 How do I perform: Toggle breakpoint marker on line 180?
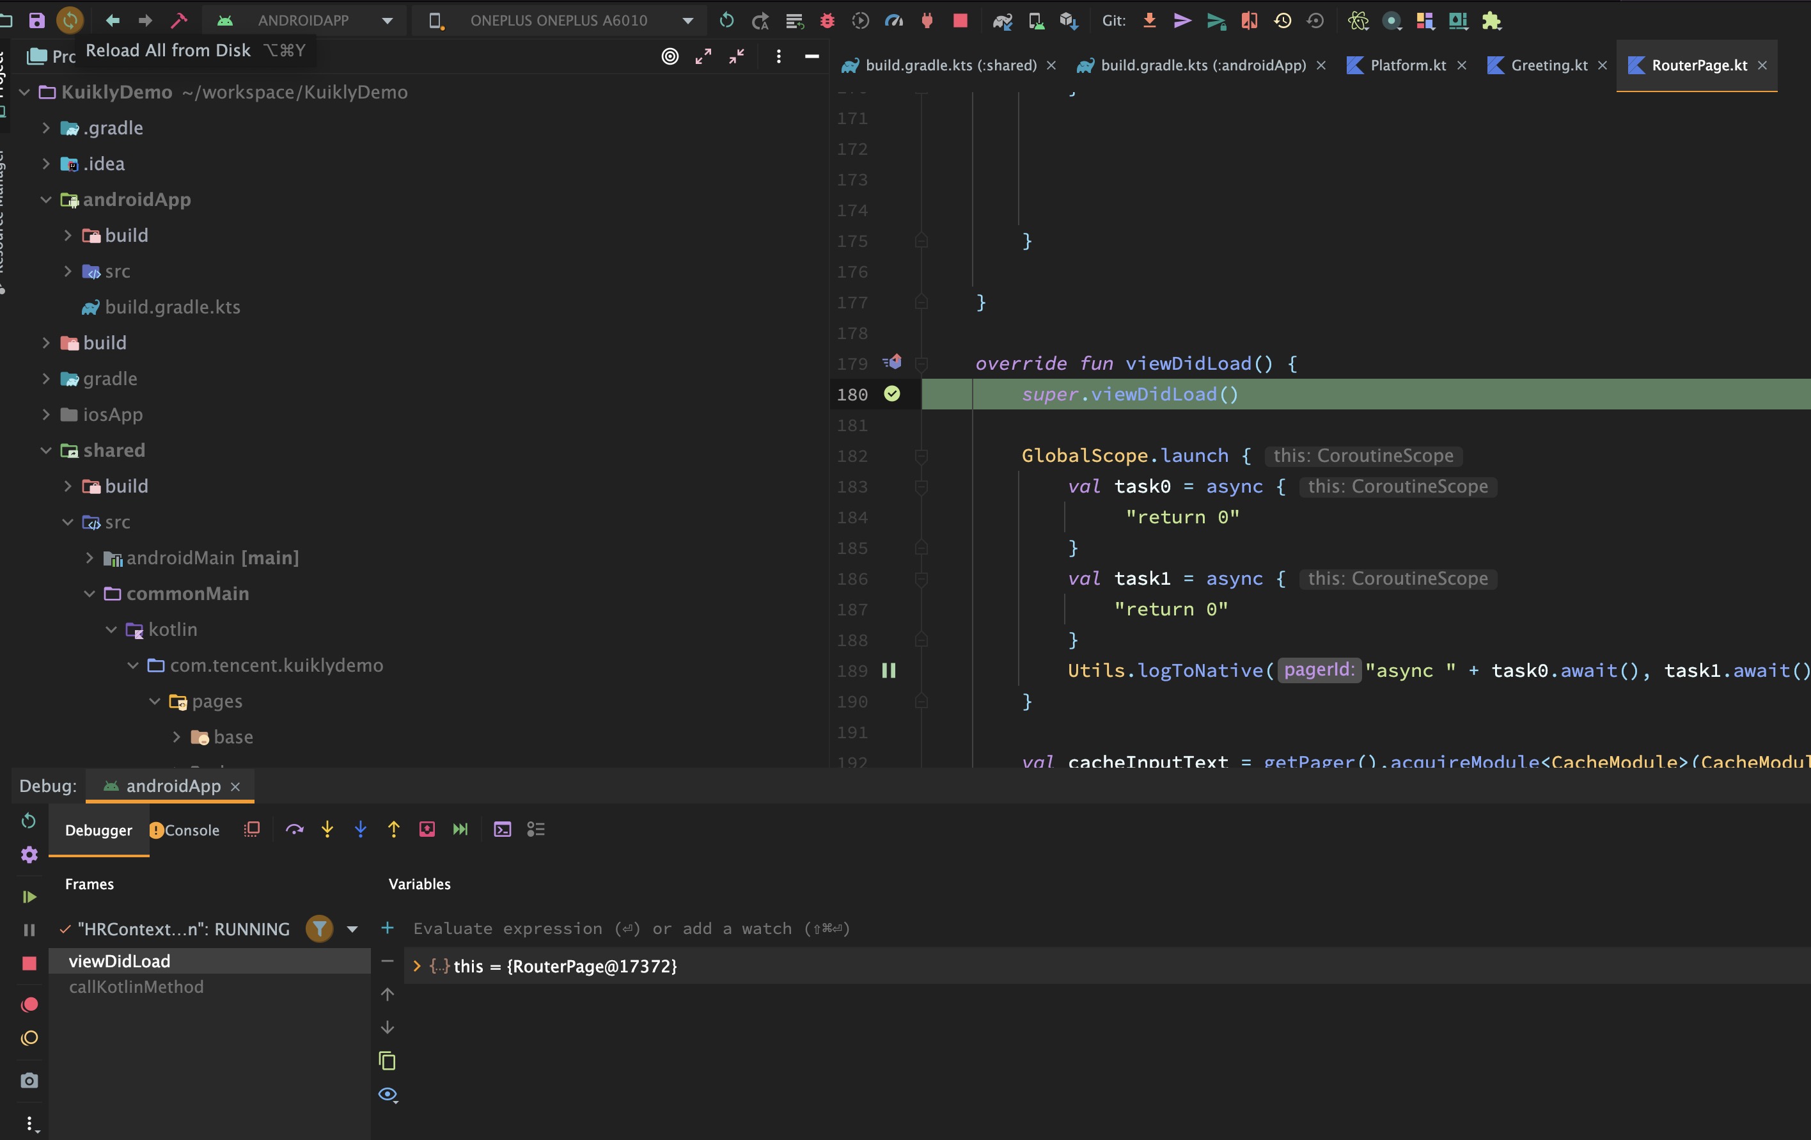tap(892, 393)
